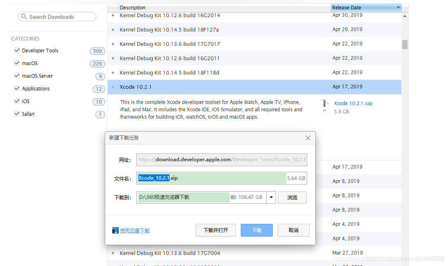Screen dimensions: 448x266
Task: Uncheck the Safari category
Action: [x=17, y=114]
